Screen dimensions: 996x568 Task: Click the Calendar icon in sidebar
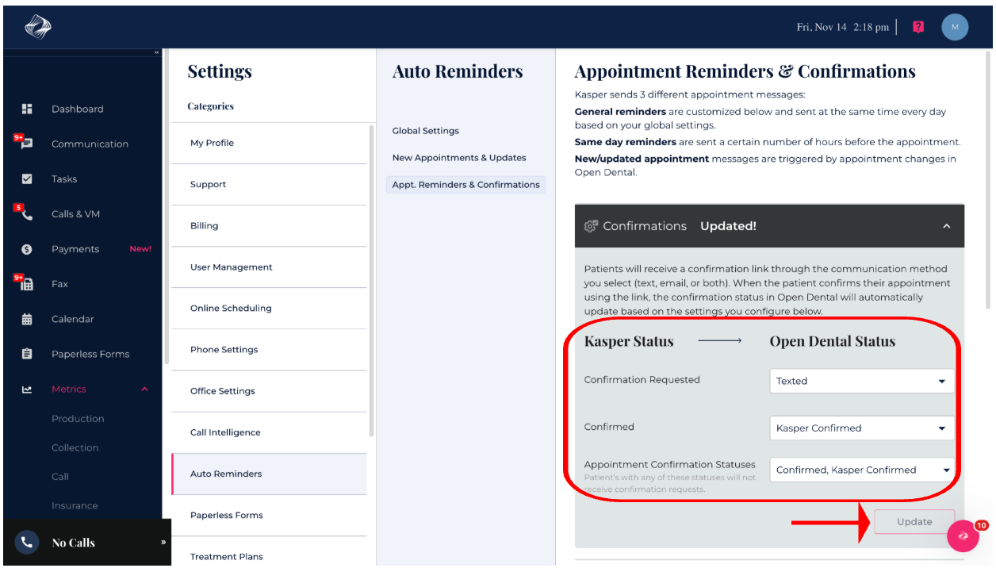pyautogui.click(x=27, y=319)
